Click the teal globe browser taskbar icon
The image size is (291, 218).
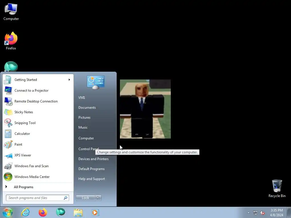[x=61, y=212]
